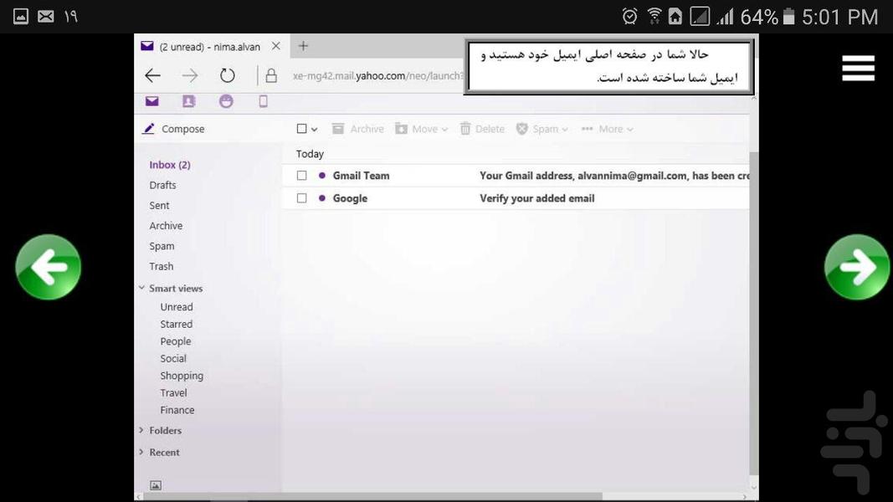Viewport: 893px width, 502px height.
Task: Show the Finance smart view
Action: [177, 410]
